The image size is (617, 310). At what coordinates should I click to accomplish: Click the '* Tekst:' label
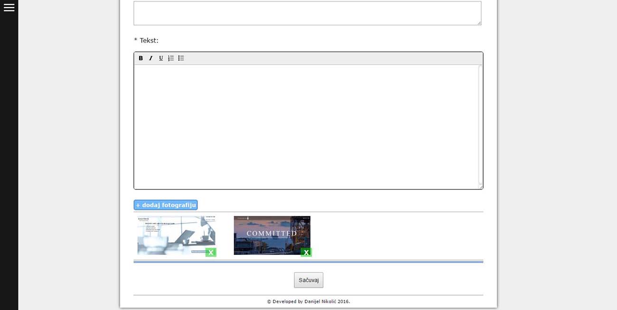tap(146, 40)
